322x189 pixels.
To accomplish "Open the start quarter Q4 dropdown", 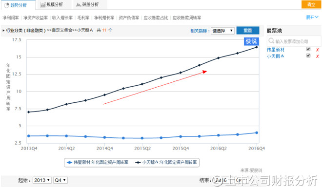I will point(60,180).
